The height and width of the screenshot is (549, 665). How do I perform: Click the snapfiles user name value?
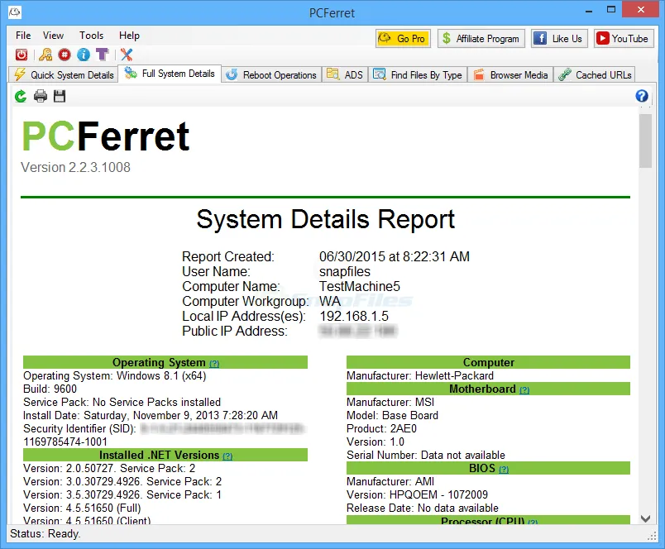[x=345, y=272]
